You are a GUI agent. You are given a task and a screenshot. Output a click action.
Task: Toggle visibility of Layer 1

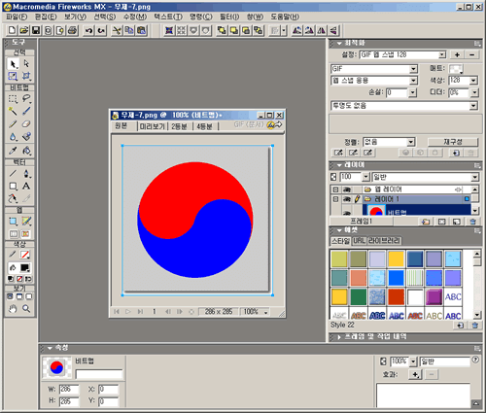[347, 199]
